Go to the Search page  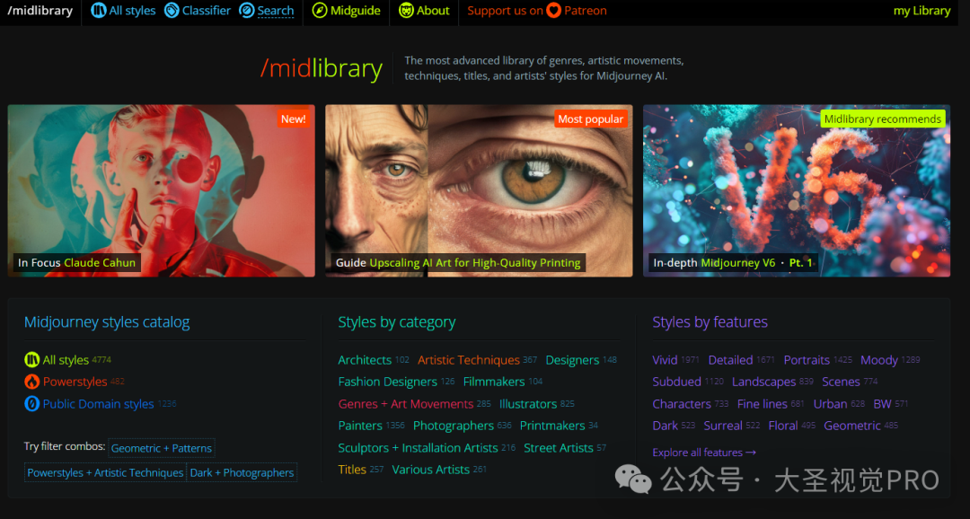[267, 11]
